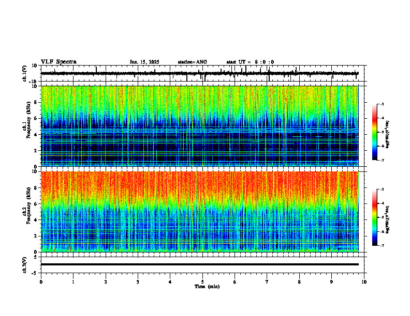Click time axis tick label "9"

pyautogui.click(x=331, y=282)
